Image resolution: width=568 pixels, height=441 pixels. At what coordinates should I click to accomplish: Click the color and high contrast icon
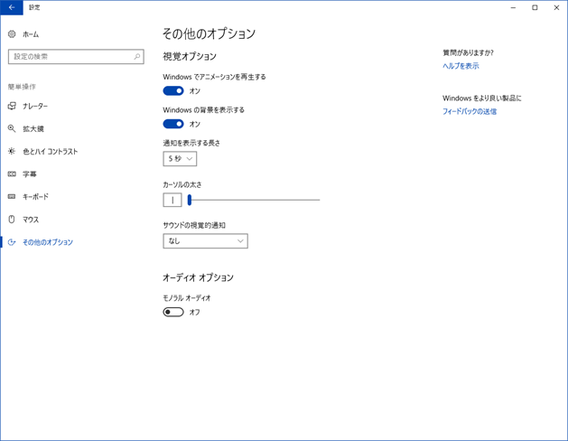[x=12, y=151]
